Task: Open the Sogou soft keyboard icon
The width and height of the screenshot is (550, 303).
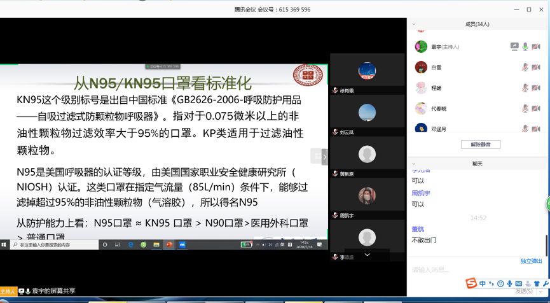Action: point(519,283)
